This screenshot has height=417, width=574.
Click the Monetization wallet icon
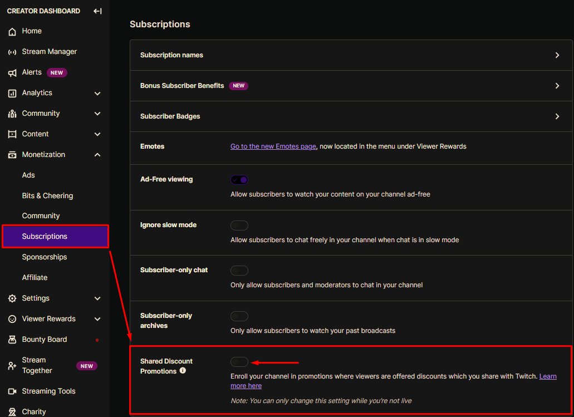point(12,155)
